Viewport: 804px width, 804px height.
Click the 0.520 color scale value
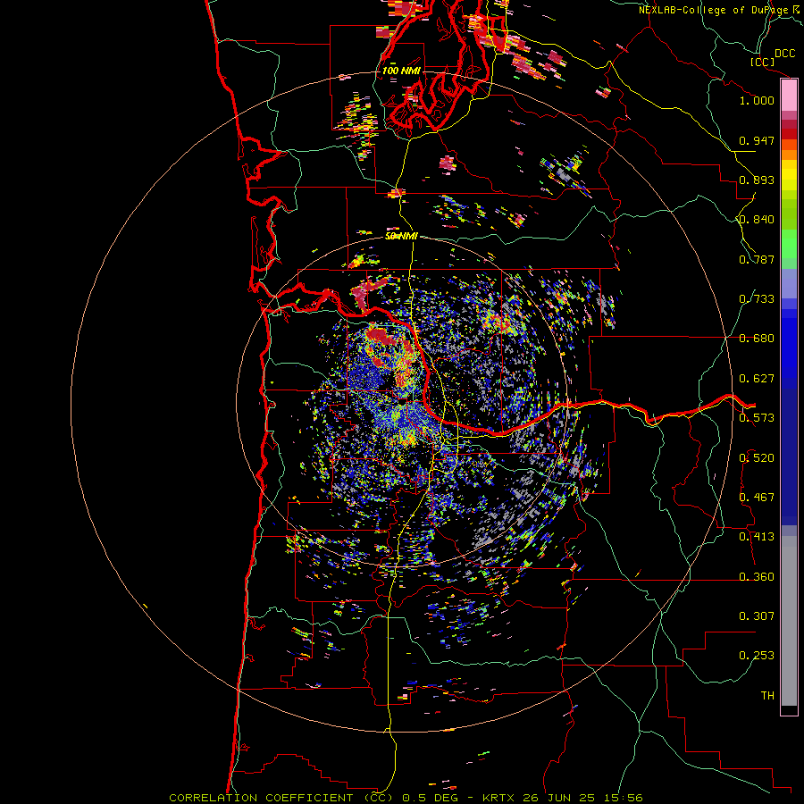coord(757,458)
